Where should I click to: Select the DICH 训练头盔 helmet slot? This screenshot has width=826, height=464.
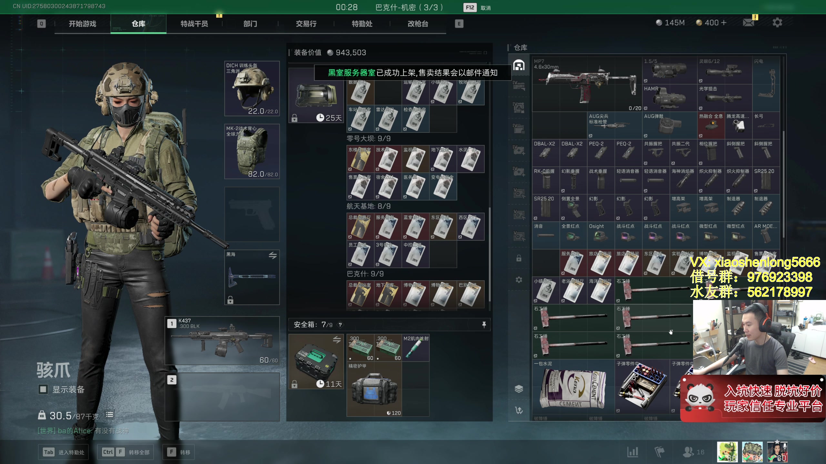252,89
